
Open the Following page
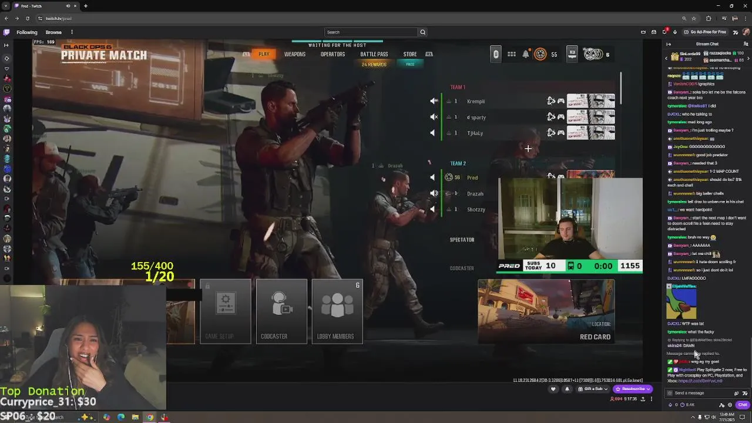point(27,32)
